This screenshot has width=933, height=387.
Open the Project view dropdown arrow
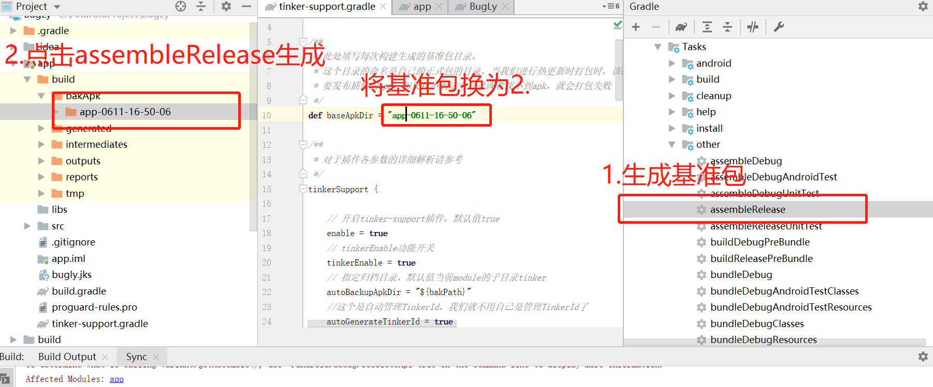[x=57, y=7]
